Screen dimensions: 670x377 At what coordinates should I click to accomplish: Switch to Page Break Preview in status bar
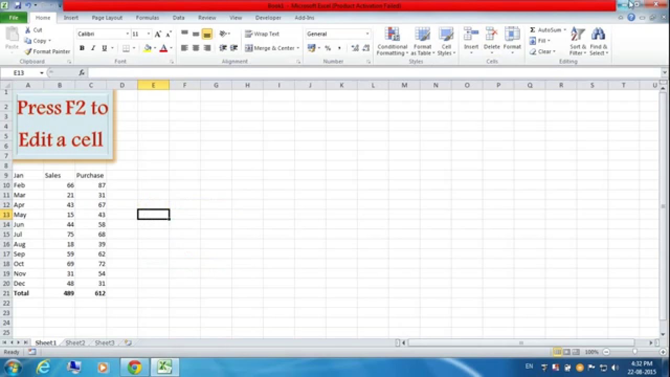pos(575,352)
